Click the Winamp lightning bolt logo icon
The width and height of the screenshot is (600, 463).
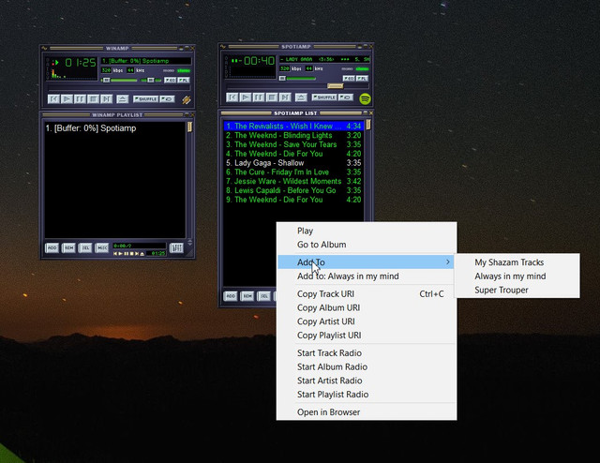(x=187, y=100)
